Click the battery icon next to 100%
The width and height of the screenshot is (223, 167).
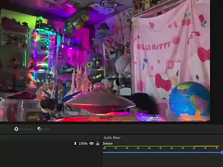[x=75, y=143]
